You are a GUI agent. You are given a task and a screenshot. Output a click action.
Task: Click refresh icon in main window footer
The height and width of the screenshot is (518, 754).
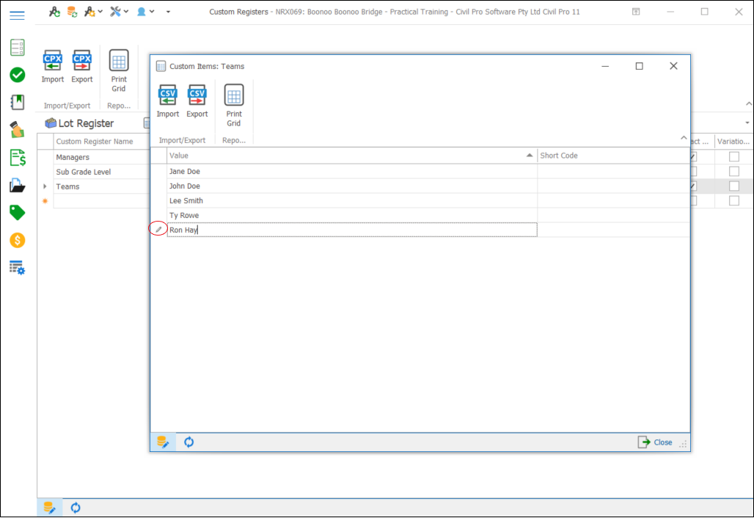(76, 508)
